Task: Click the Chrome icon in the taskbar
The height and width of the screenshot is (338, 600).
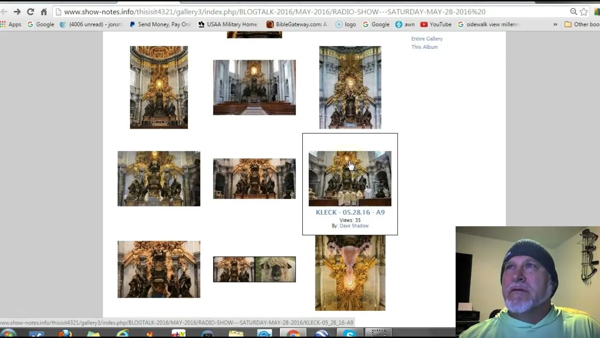Action: coord(293,334)
